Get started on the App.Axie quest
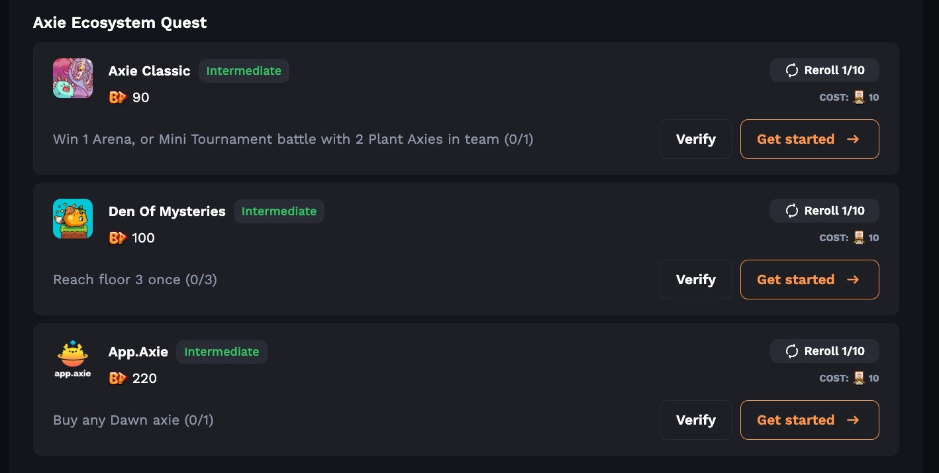 pos(810,420)
